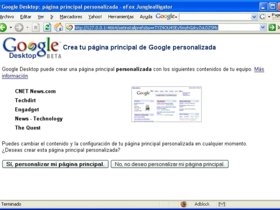Click the personalized Google homepage preview thumbnail
280x210 pixels.
(x=167, y=104)
